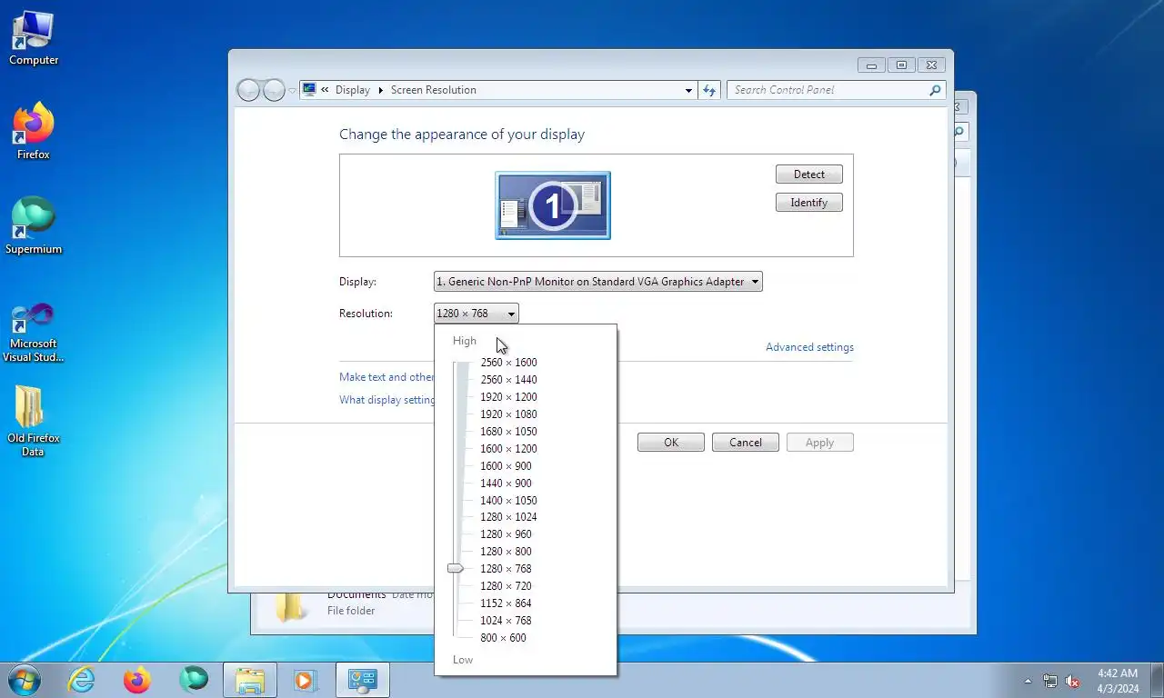1164x698 pixels.
Task: Set resolution to 1440 × 900
Action: [x=506, y=484]
